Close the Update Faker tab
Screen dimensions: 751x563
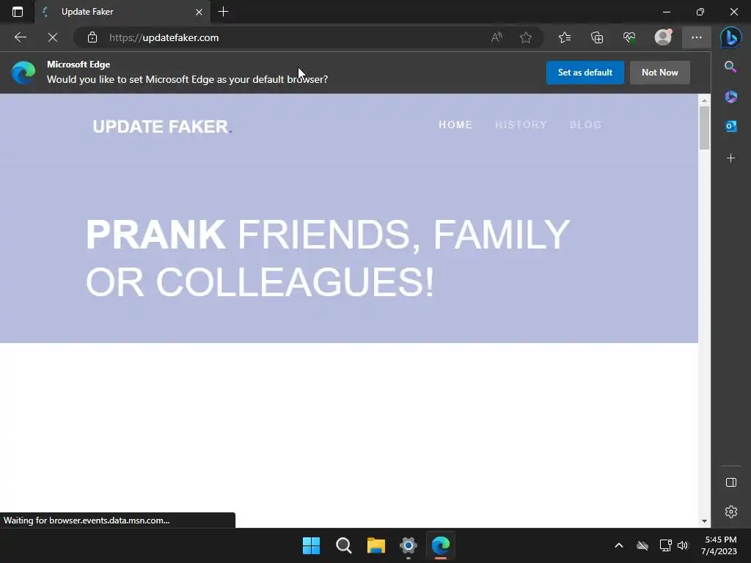point(199,12)
